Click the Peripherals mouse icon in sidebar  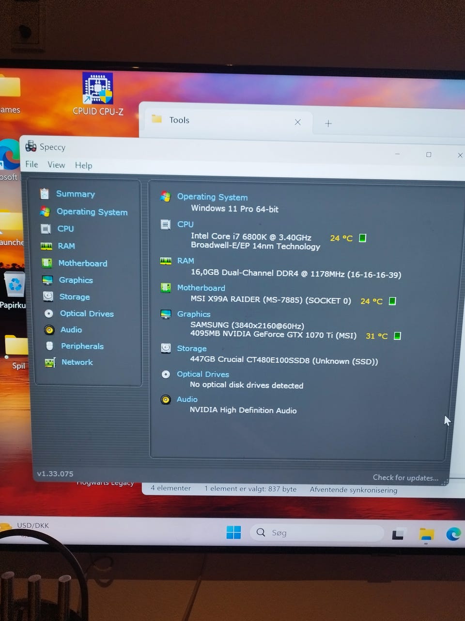pyautogui.click(x=49, y=346)
